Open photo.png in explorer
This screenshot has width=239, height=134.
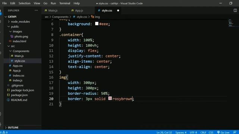pos(21,36)
